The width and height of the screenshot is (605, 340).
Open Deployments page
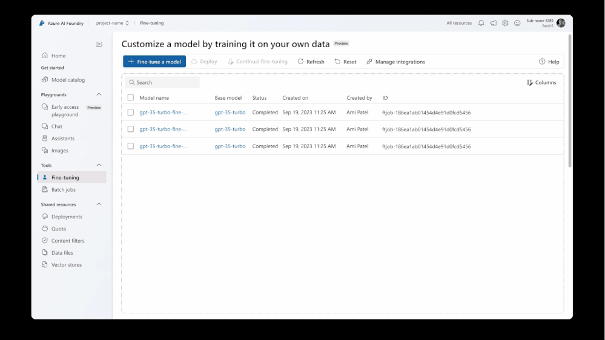(x=67, y=217)
